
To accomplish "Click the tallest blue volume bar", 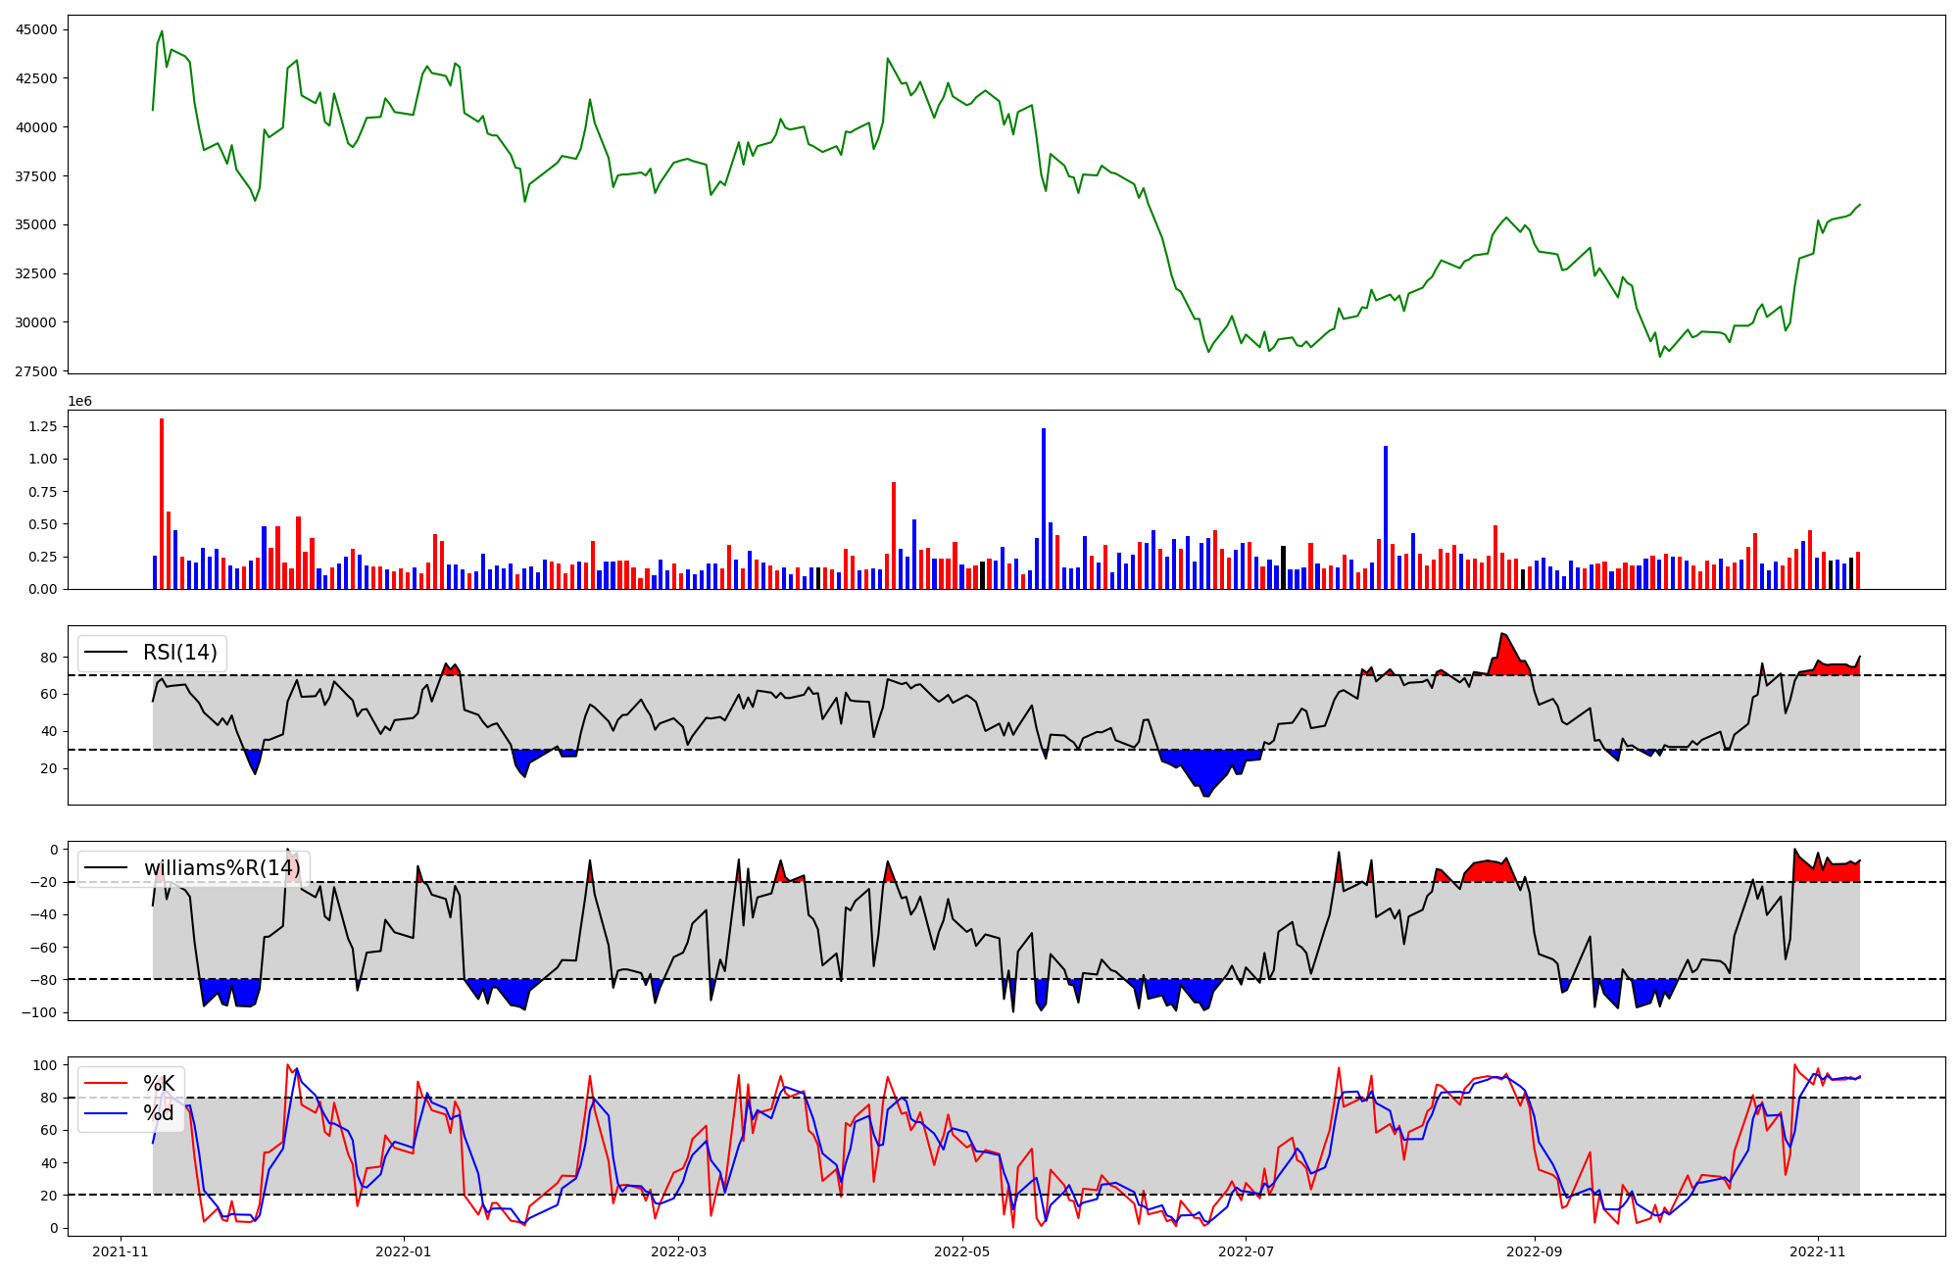I will click(x=1044, y=508).
